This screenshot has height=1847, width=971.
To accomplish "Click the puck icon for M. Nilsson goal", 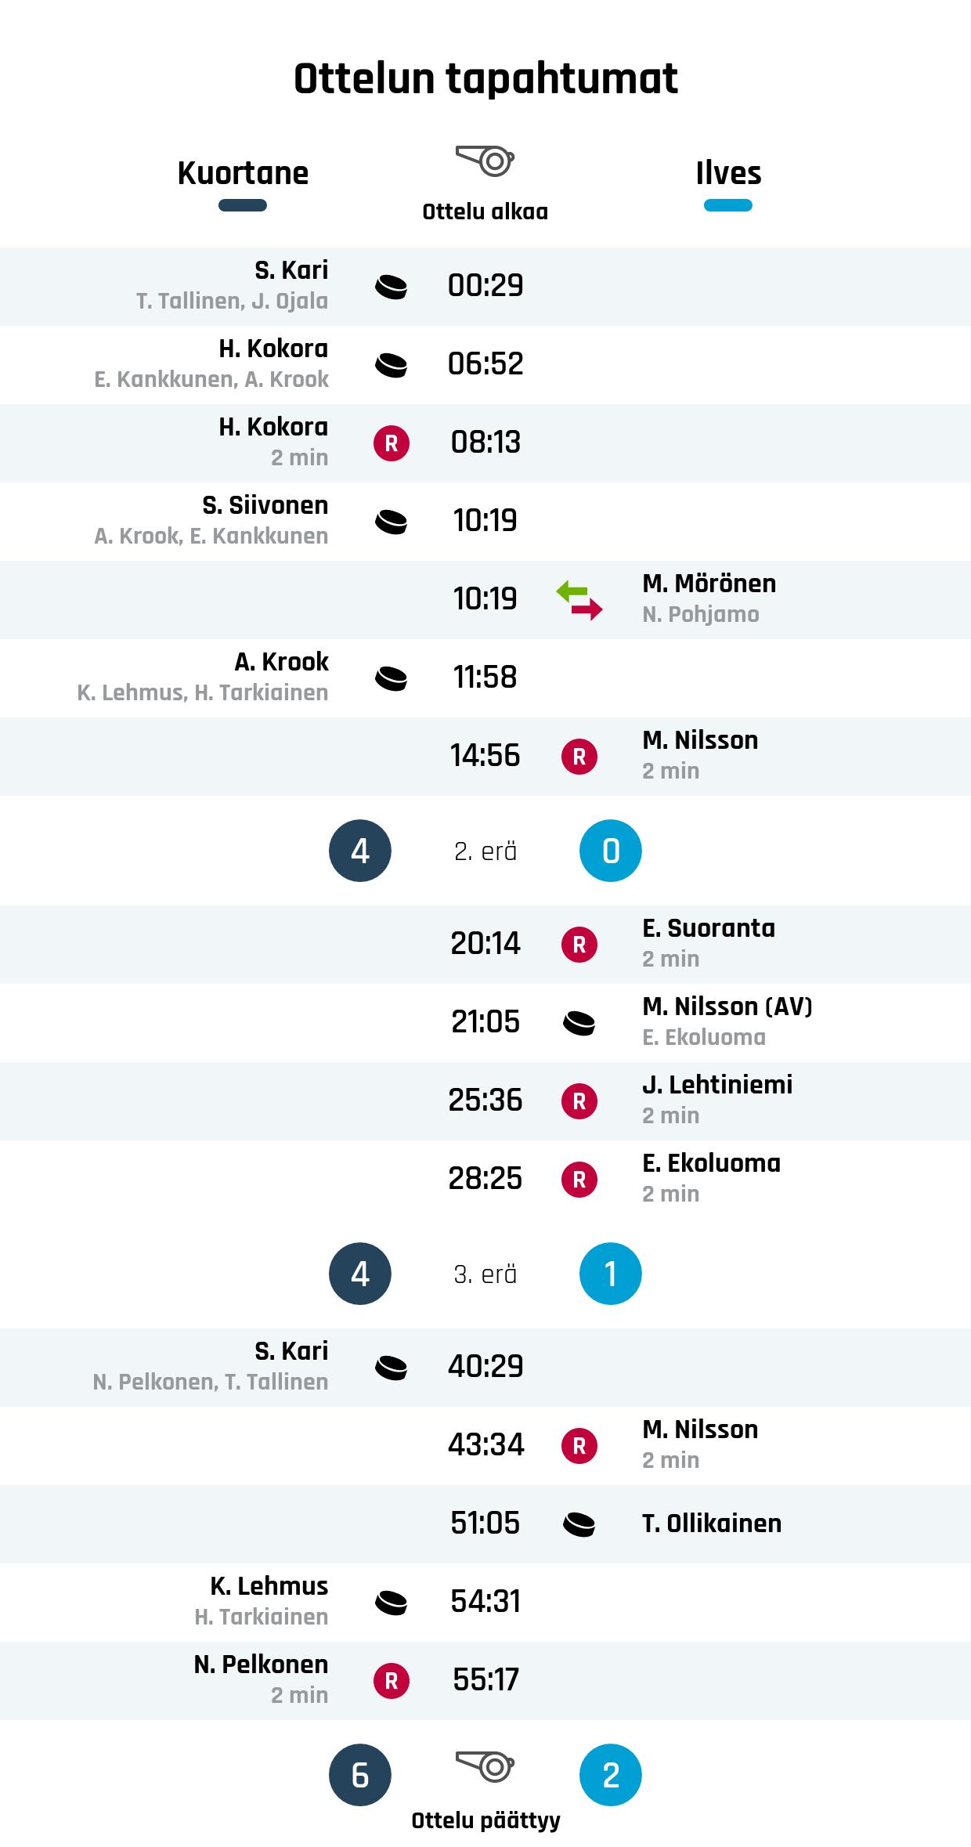I will tap(579, 1023).
